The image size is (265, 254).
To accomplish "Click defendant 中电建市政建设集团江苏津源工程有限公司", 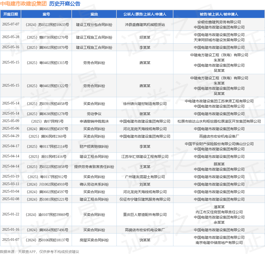I will 219,101.
